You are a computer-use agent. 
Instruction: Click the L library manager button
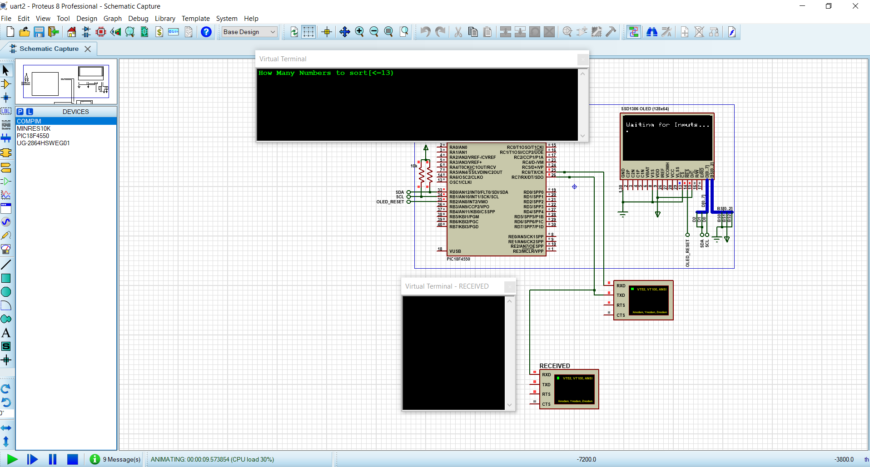(x=30, y=112)
